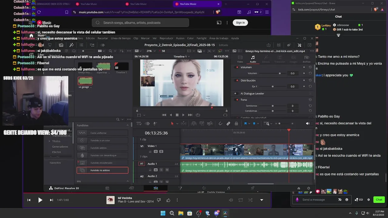Click Sign in on YouTube Music
The height and width of the screenshot is (218, 388).
coord(240,22)
